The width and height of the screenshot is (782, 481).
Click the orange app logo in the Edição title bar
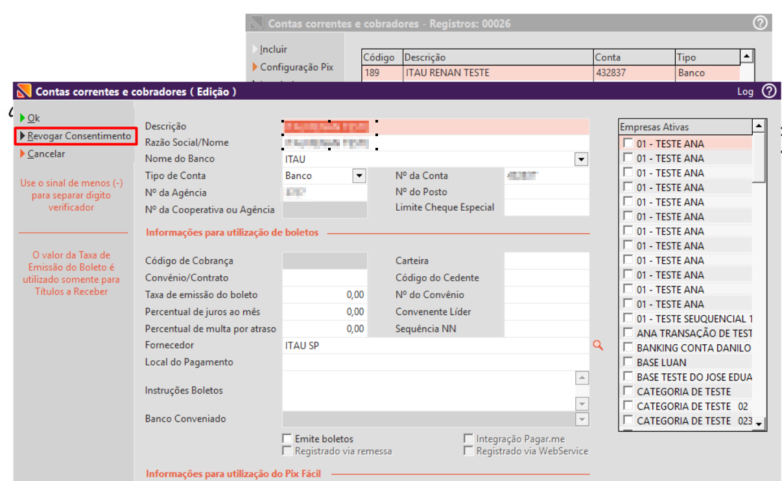[x=24, y=91]
